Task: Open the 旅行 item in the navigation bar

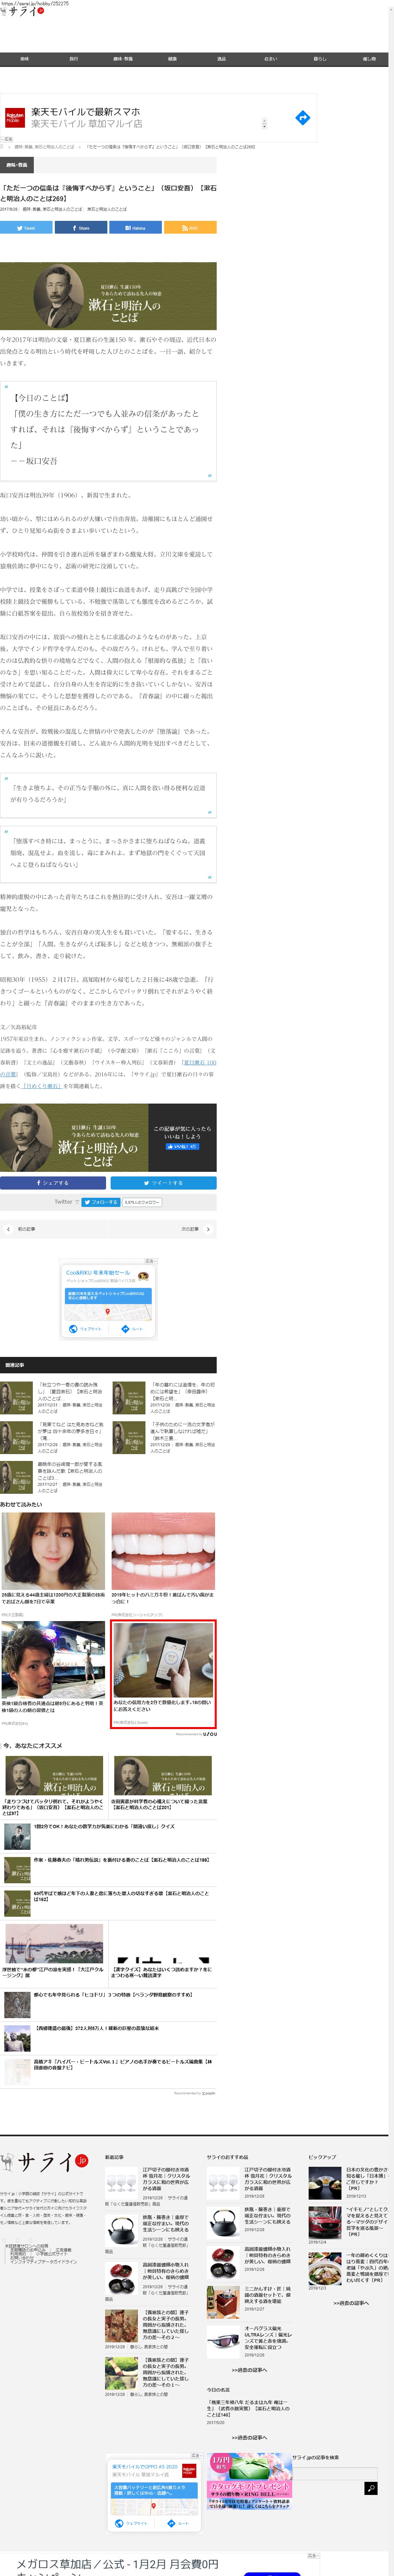Action: pos(73,59)
